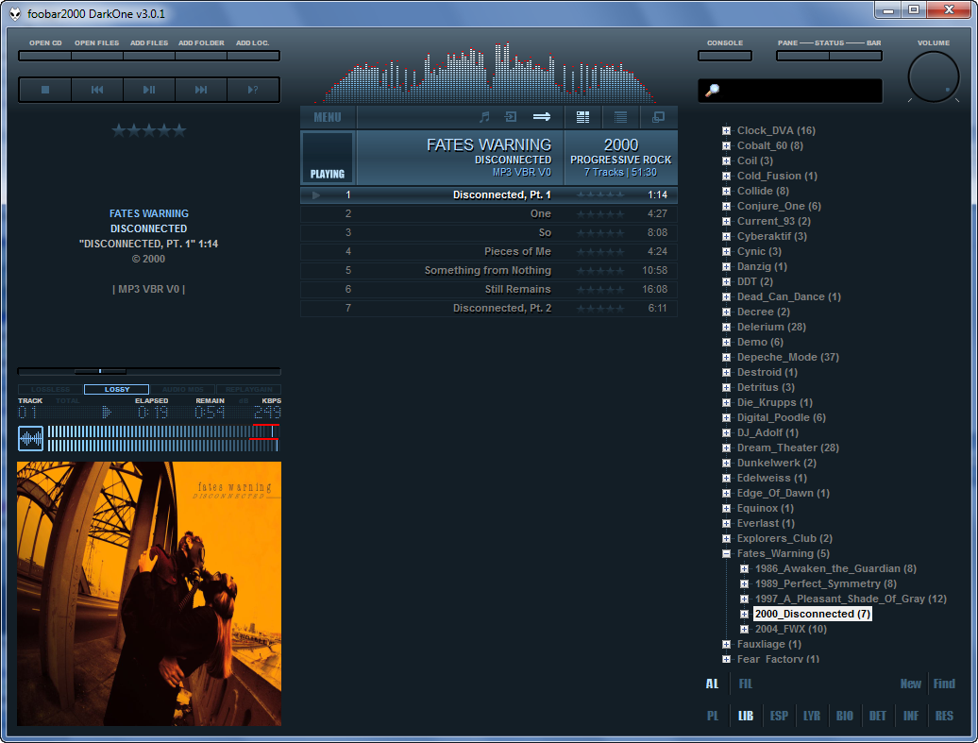The height and width of the screenshot is (743, 978).
Task: Expand the 2004_FWX album node
Action: coord(744,629)
